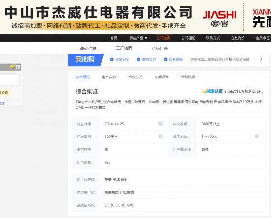Screen dimensions: 271x218
Task: Go to 公司相册 in the navigation bar
Action: [x=188, y=38]
